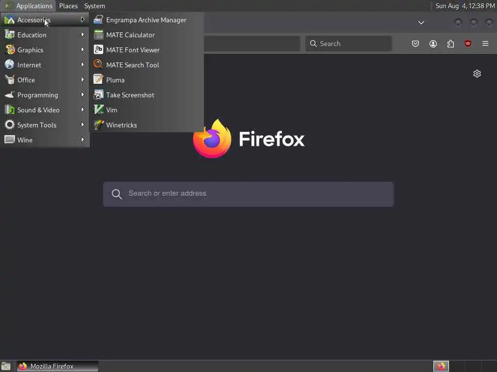Open the Applications menu
Screen dimensions: 497x372
34,6
